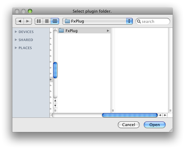Click the vertical scroll up arrow
The height and width of the screenshot is (149, 185).
point(55,101)
